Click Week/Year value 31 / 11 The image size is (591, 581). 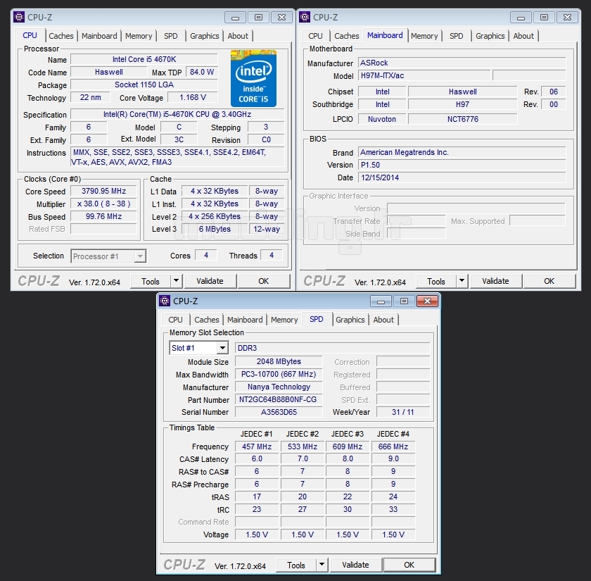403,412
